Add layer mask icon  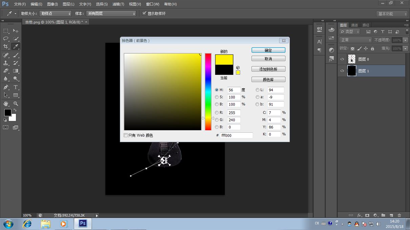(x=367, y=215)
